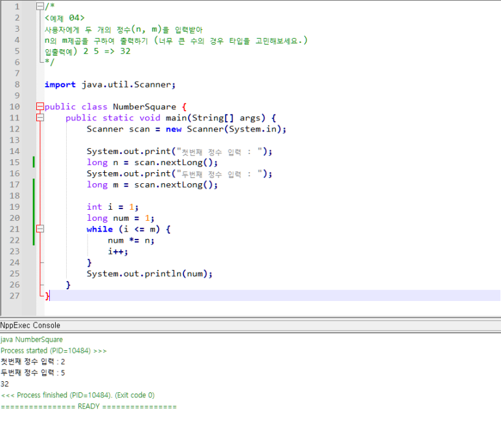Click the class name 'NumberSquare' in the editor

coord(145,107)
